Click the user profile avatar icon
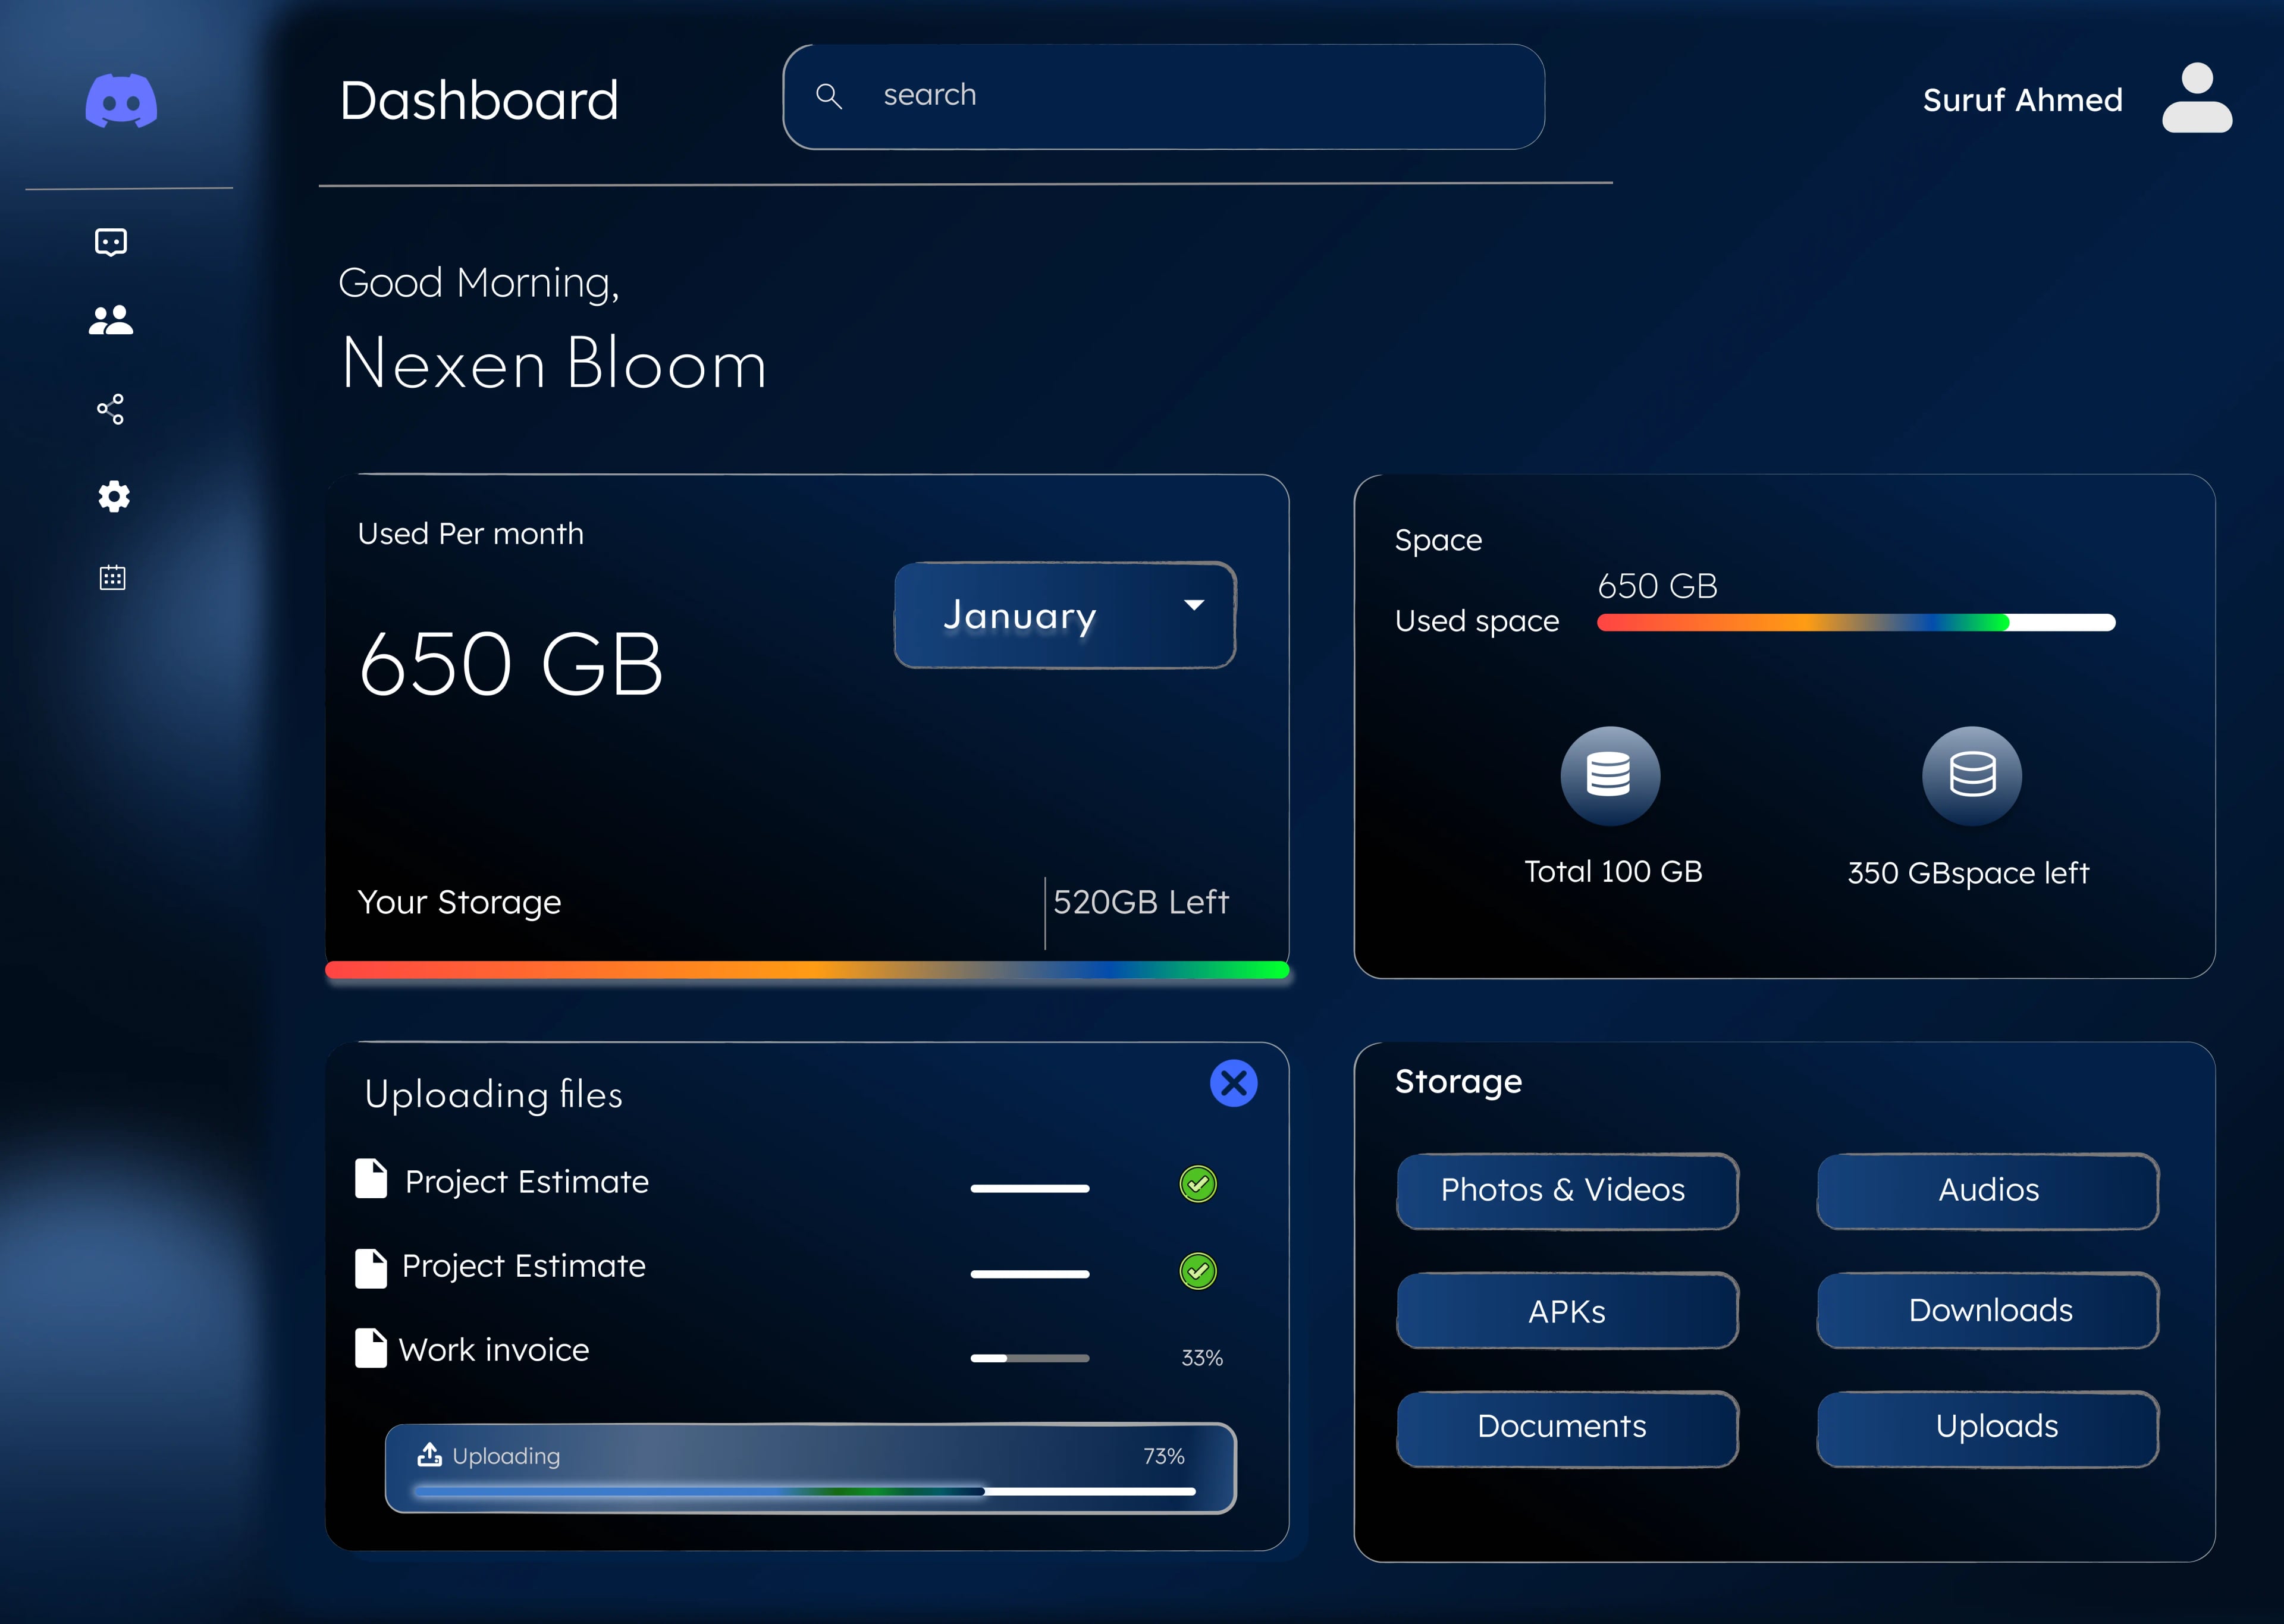Screen dimensions: 2284x1624 [x=2196, y=98]
